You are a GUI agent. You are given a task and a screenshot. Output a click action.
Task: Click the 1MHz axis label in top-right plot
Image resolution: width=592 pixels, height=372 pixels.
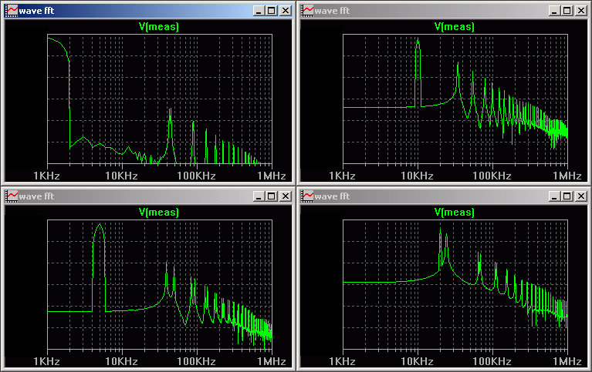(x=567, y=176)
